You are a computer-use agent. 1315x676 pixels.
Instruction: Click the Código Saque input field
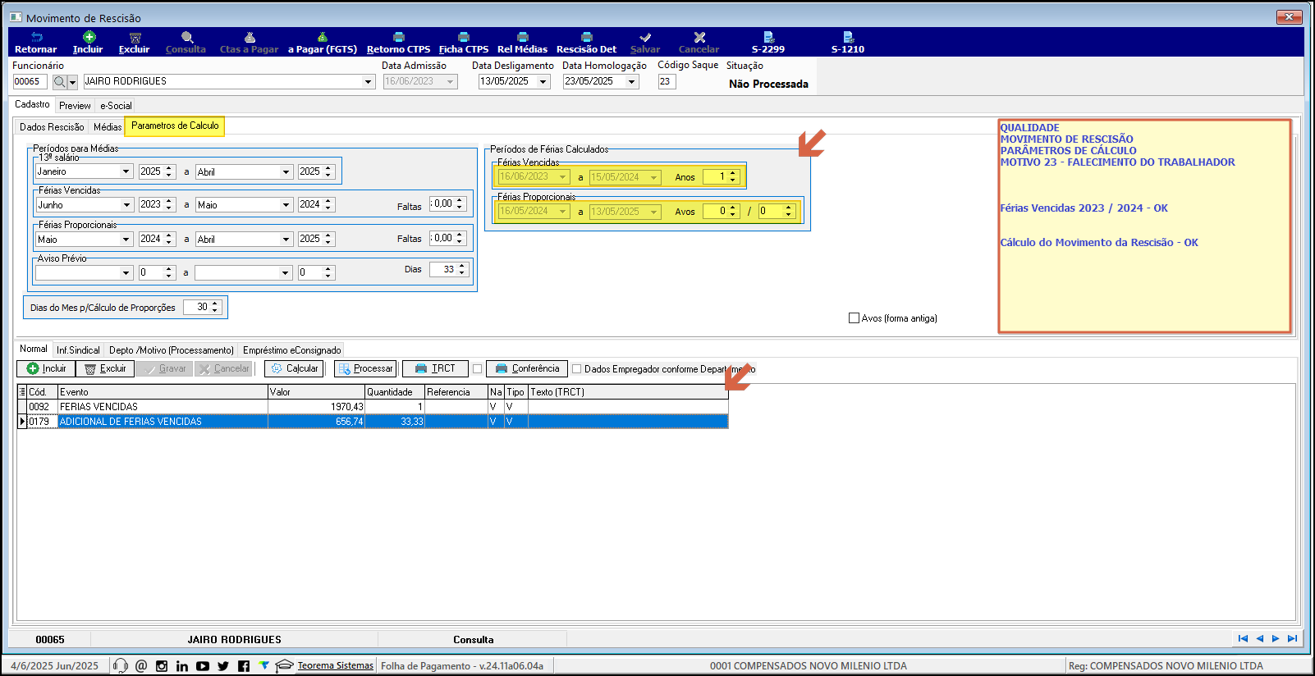tap(667, 82)
